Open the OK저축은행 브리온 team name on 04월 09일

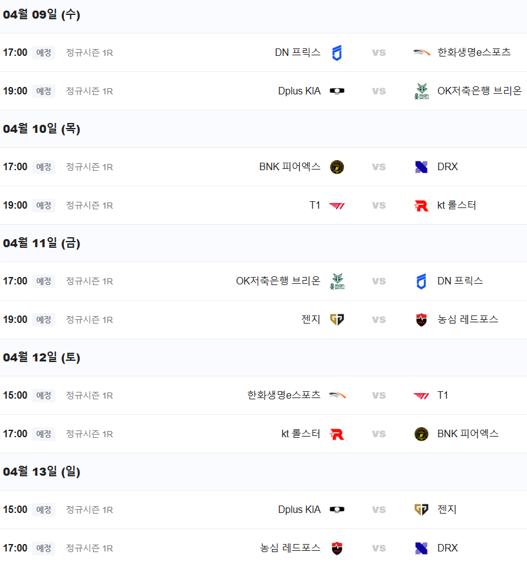coord(479,91)
